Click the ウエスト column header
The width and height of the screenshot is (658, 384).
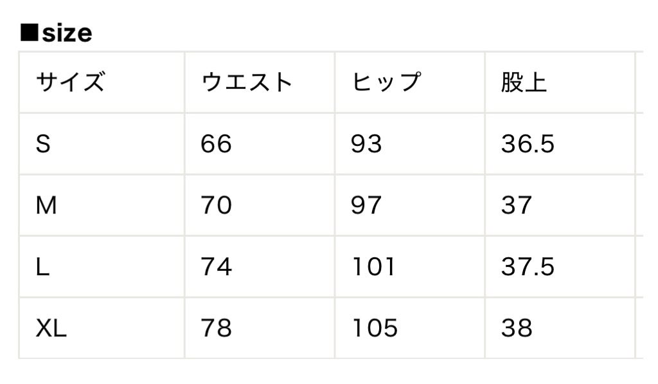(x=247, y=82)
